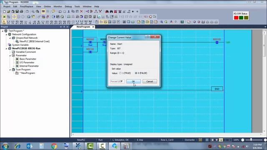
Task: Click the END instruction block
Action: pos(217,89)
